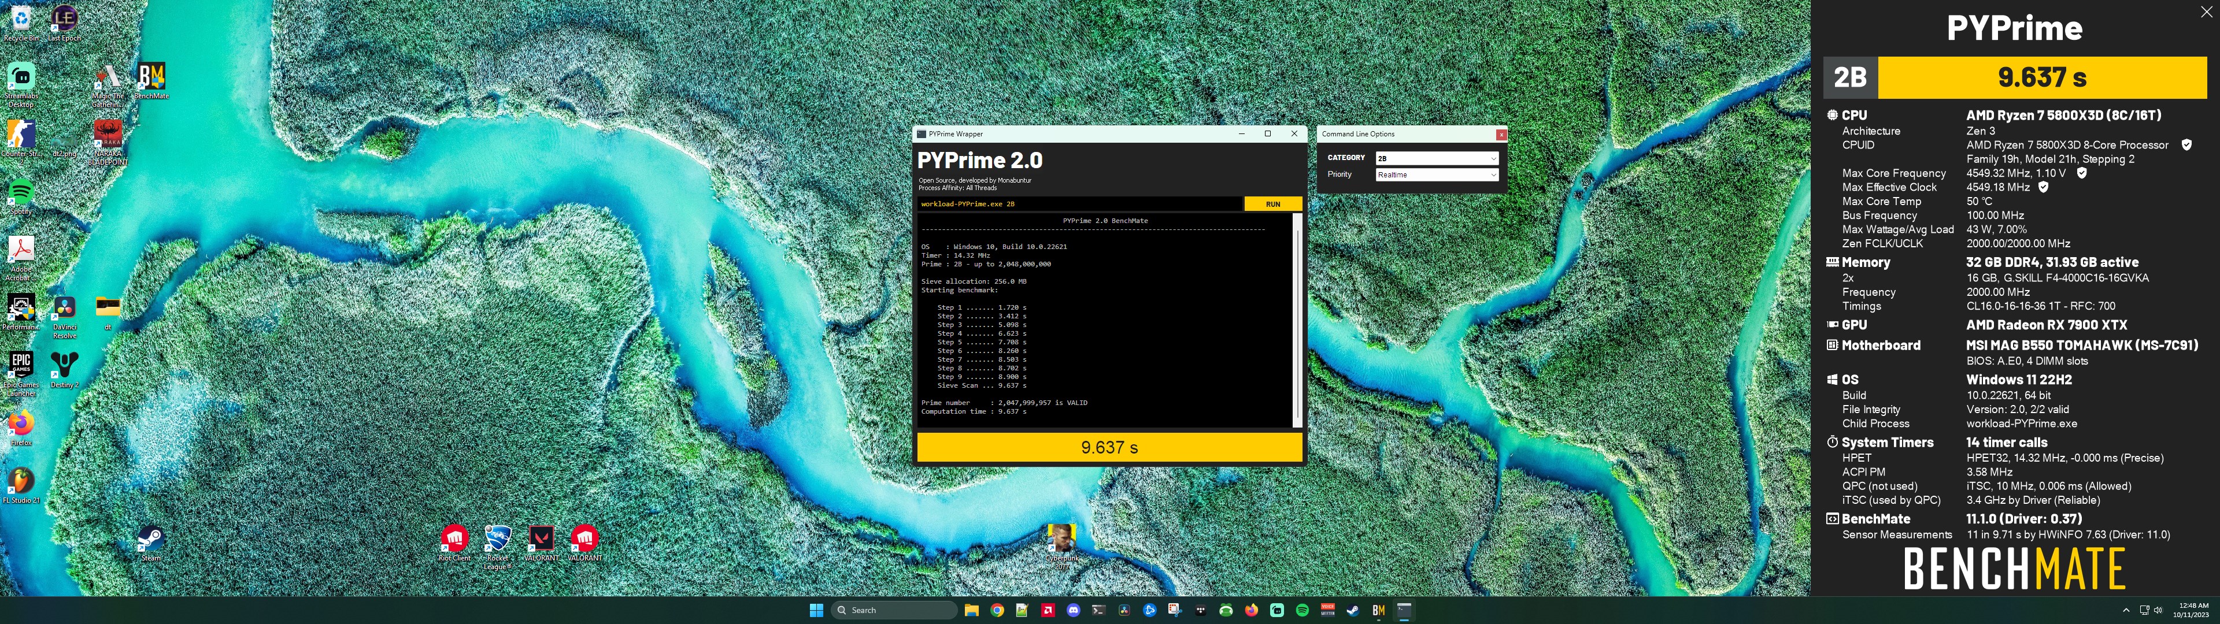Viewport: 2220px width, 624px height.
Task: Click the Memory section icon in BenchMate
Action: (x=1832, y=262)
